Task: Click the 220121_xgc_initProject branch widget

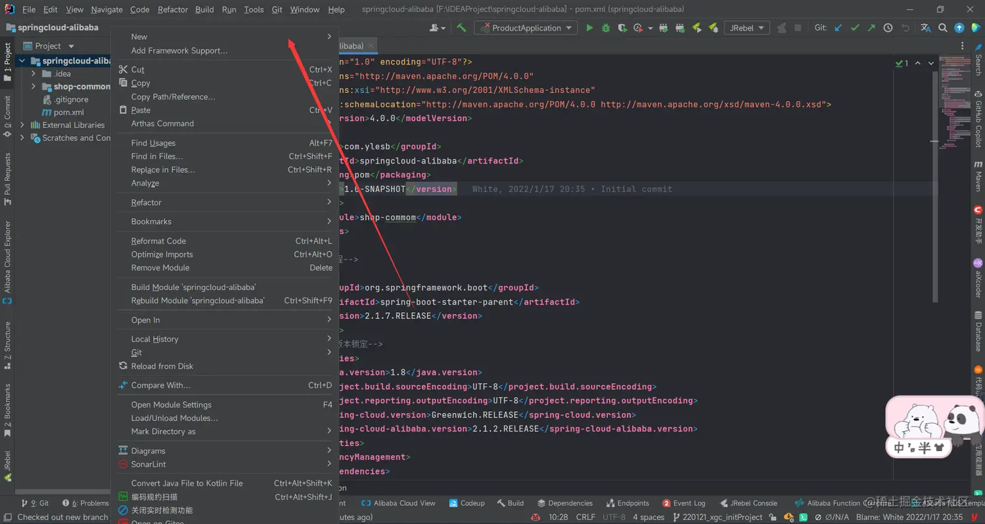Action: (x=717, y=517)
